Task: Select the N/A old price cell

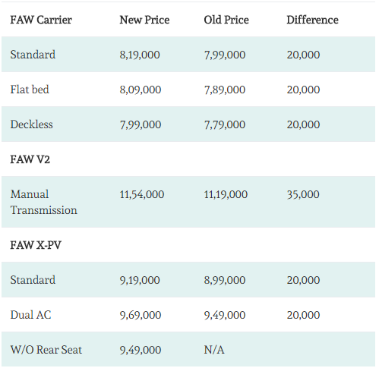Action: click(214, 350)
